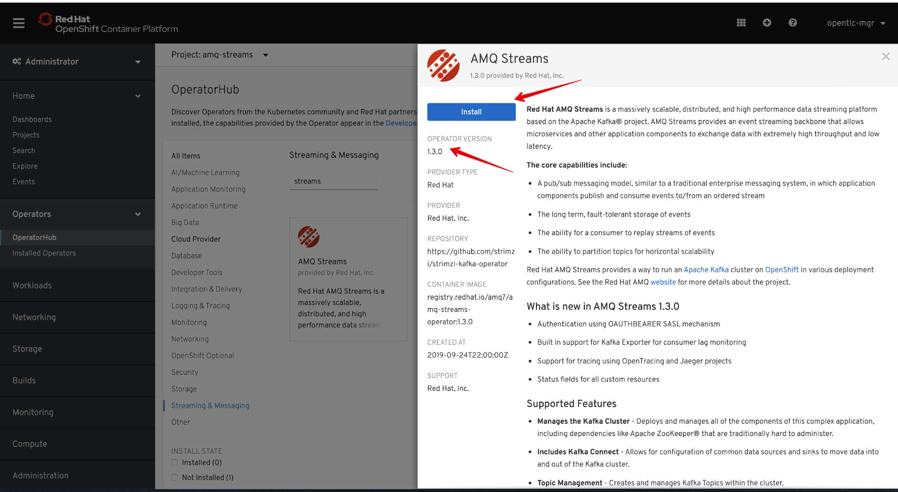The width and height of the screenshot is (898, 492).
Task: Open the opentlc-mgr user dropdown
Action: click(856, 23)
